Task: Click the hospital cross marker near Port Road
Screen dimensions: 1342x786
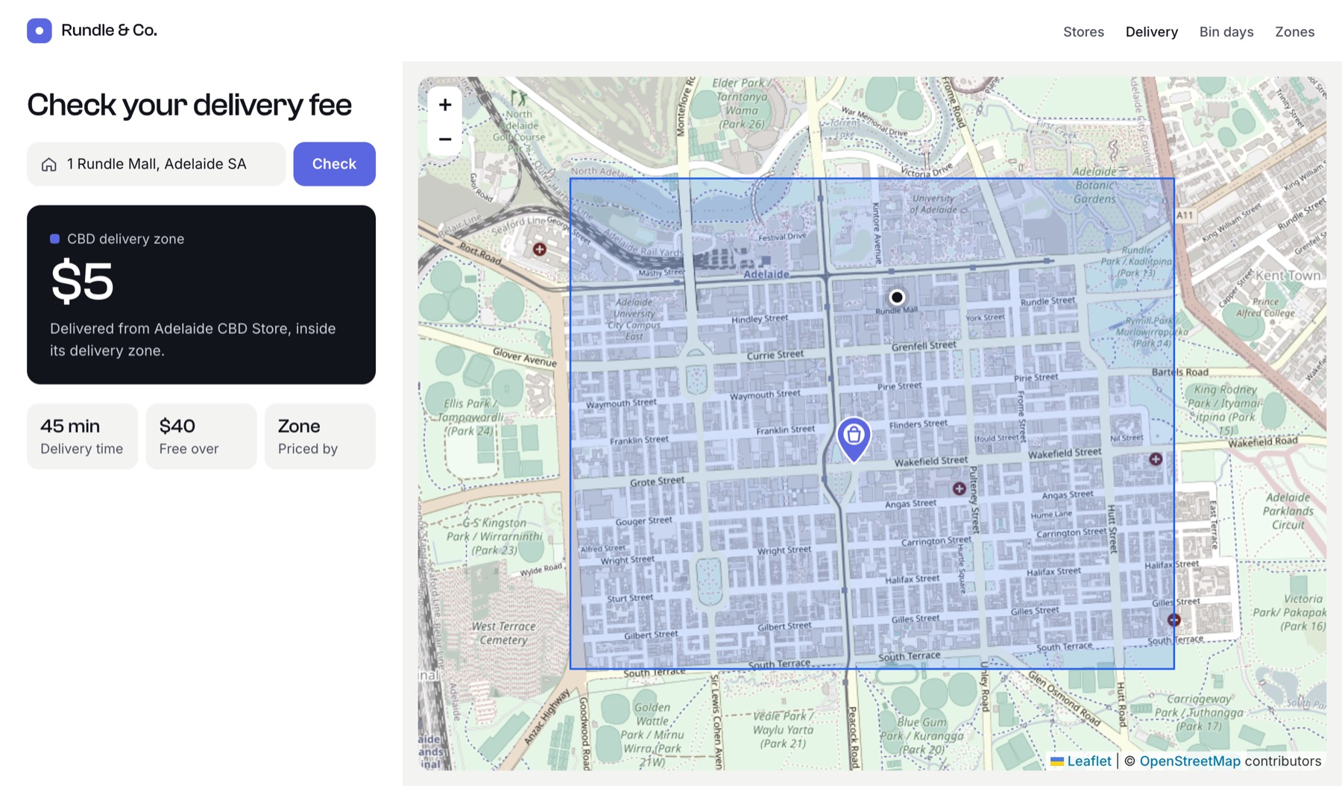Action: [x=540, y=249]
